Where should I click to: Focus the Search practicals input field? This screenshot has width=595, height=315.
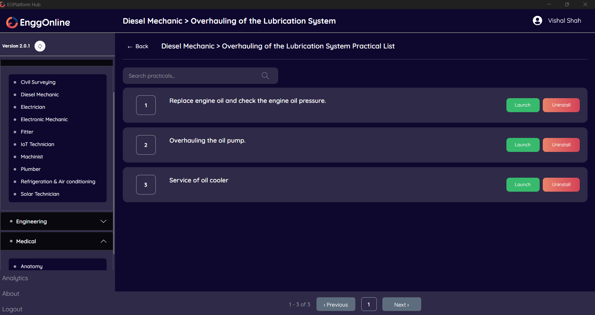193,76
